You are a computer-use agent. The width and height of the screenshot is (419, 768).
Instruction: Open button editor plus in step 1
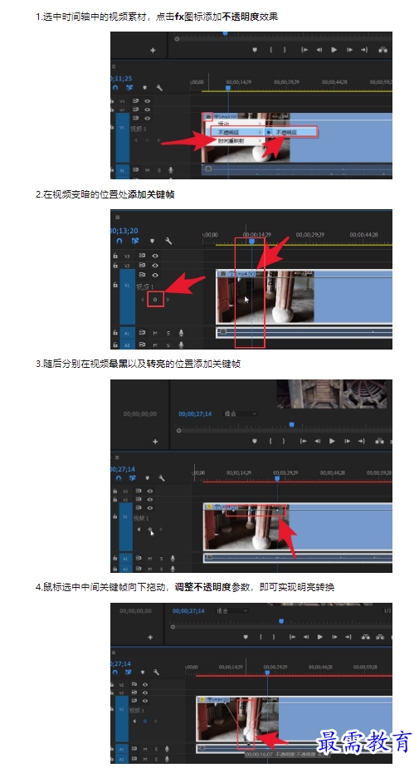[x=153, y=50]
